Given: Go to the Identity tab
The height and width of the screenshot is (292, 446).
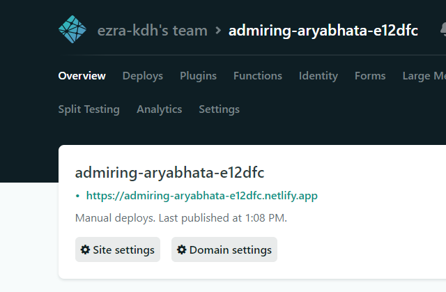Looking at the screenshot, I should (x=318, y=76).
